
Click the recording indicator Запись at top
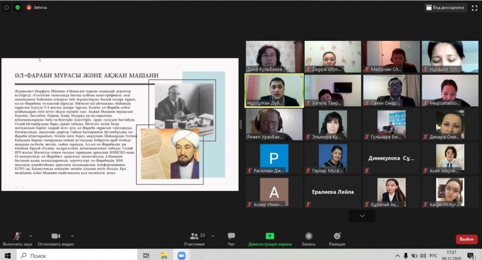(37, 7)
